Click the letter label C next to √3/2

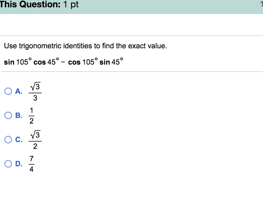click(19, 139)
